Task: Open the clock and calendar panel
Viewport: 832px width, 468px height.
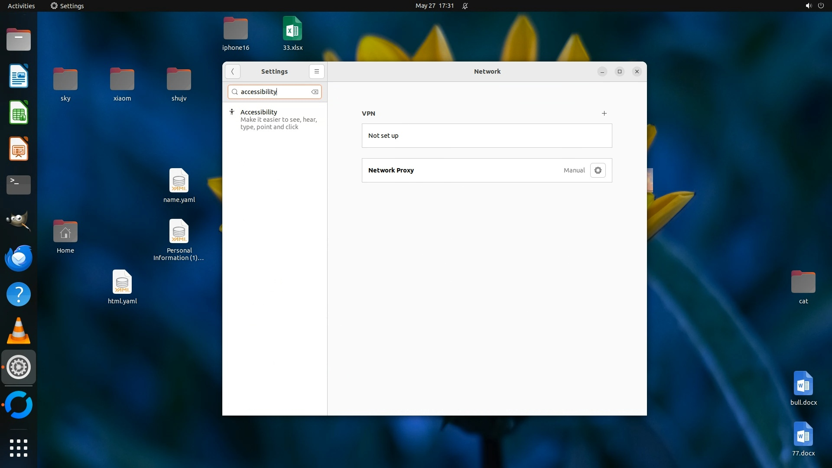Action: click(434, 6)
